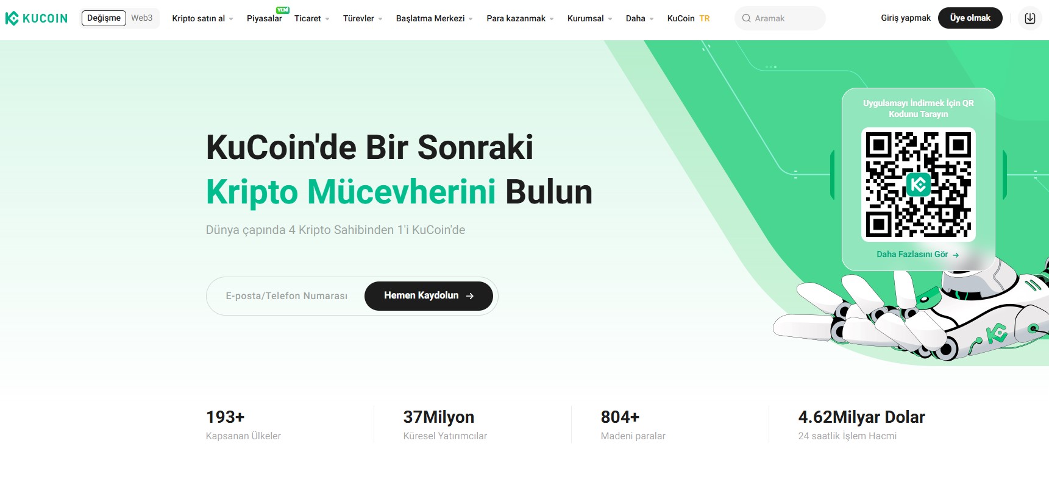Click the Üye olmak signup button
Screen dimensions: 1049x502
click(x=970, y=18)
